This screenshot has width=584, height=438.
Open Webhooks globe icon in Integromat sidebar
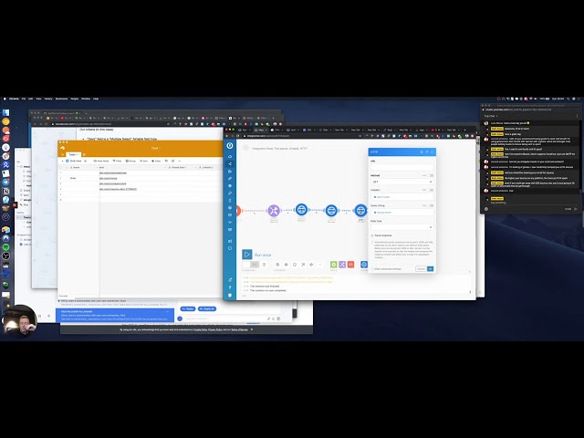tap(230, 186)
